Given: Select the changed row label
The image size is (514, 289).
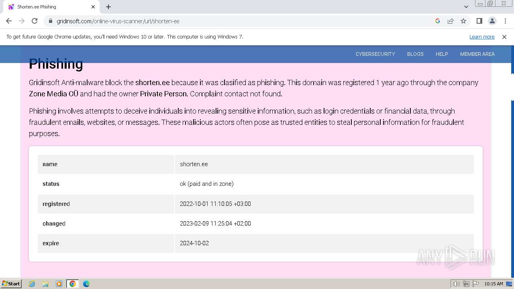Looking at the screenshot, I should (x=54, y=224).
